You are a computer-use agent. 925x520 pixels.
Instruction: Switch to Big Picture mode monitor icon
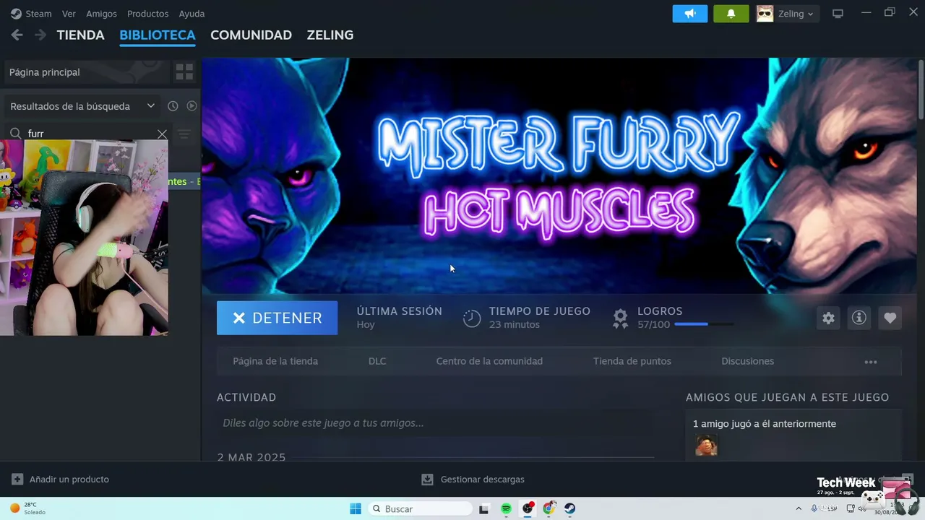pos(838,14)
